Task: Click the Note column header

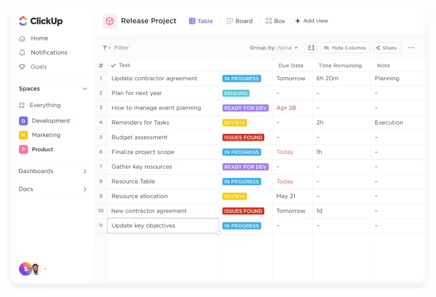Action: coord(383,66)
